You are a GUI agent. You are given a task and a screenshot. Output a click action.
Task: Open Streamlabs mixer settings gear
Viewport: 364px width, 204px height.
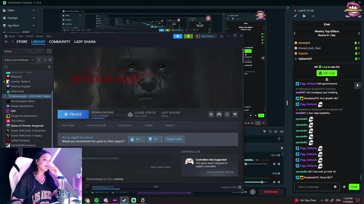click(x=282, y=148)
